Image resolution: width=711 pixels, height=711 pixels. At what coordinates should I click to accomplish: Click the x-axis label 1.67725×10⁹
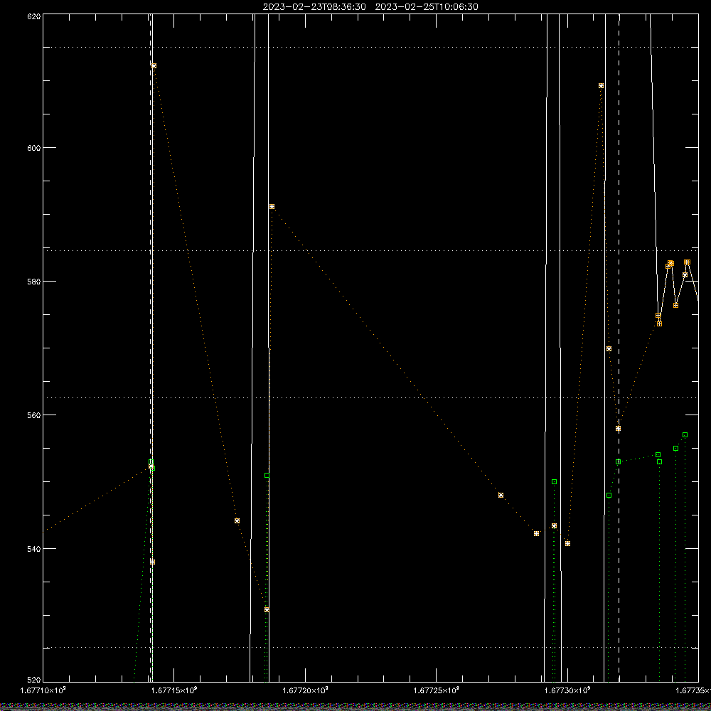(x=437, y=690)
